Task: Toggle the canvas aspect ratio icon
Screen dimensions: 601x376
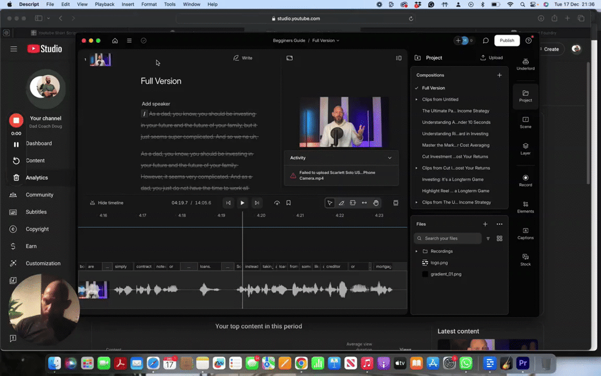Action: point(289,58)
